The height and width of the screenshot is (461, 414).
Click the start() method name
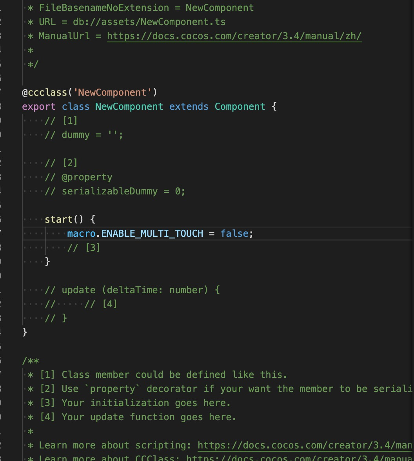coord(58,220)
